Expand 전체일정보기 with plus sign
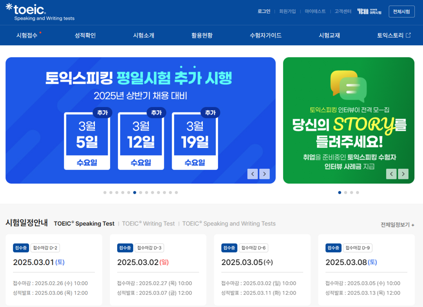423x307 pixels. coord(398,225)
